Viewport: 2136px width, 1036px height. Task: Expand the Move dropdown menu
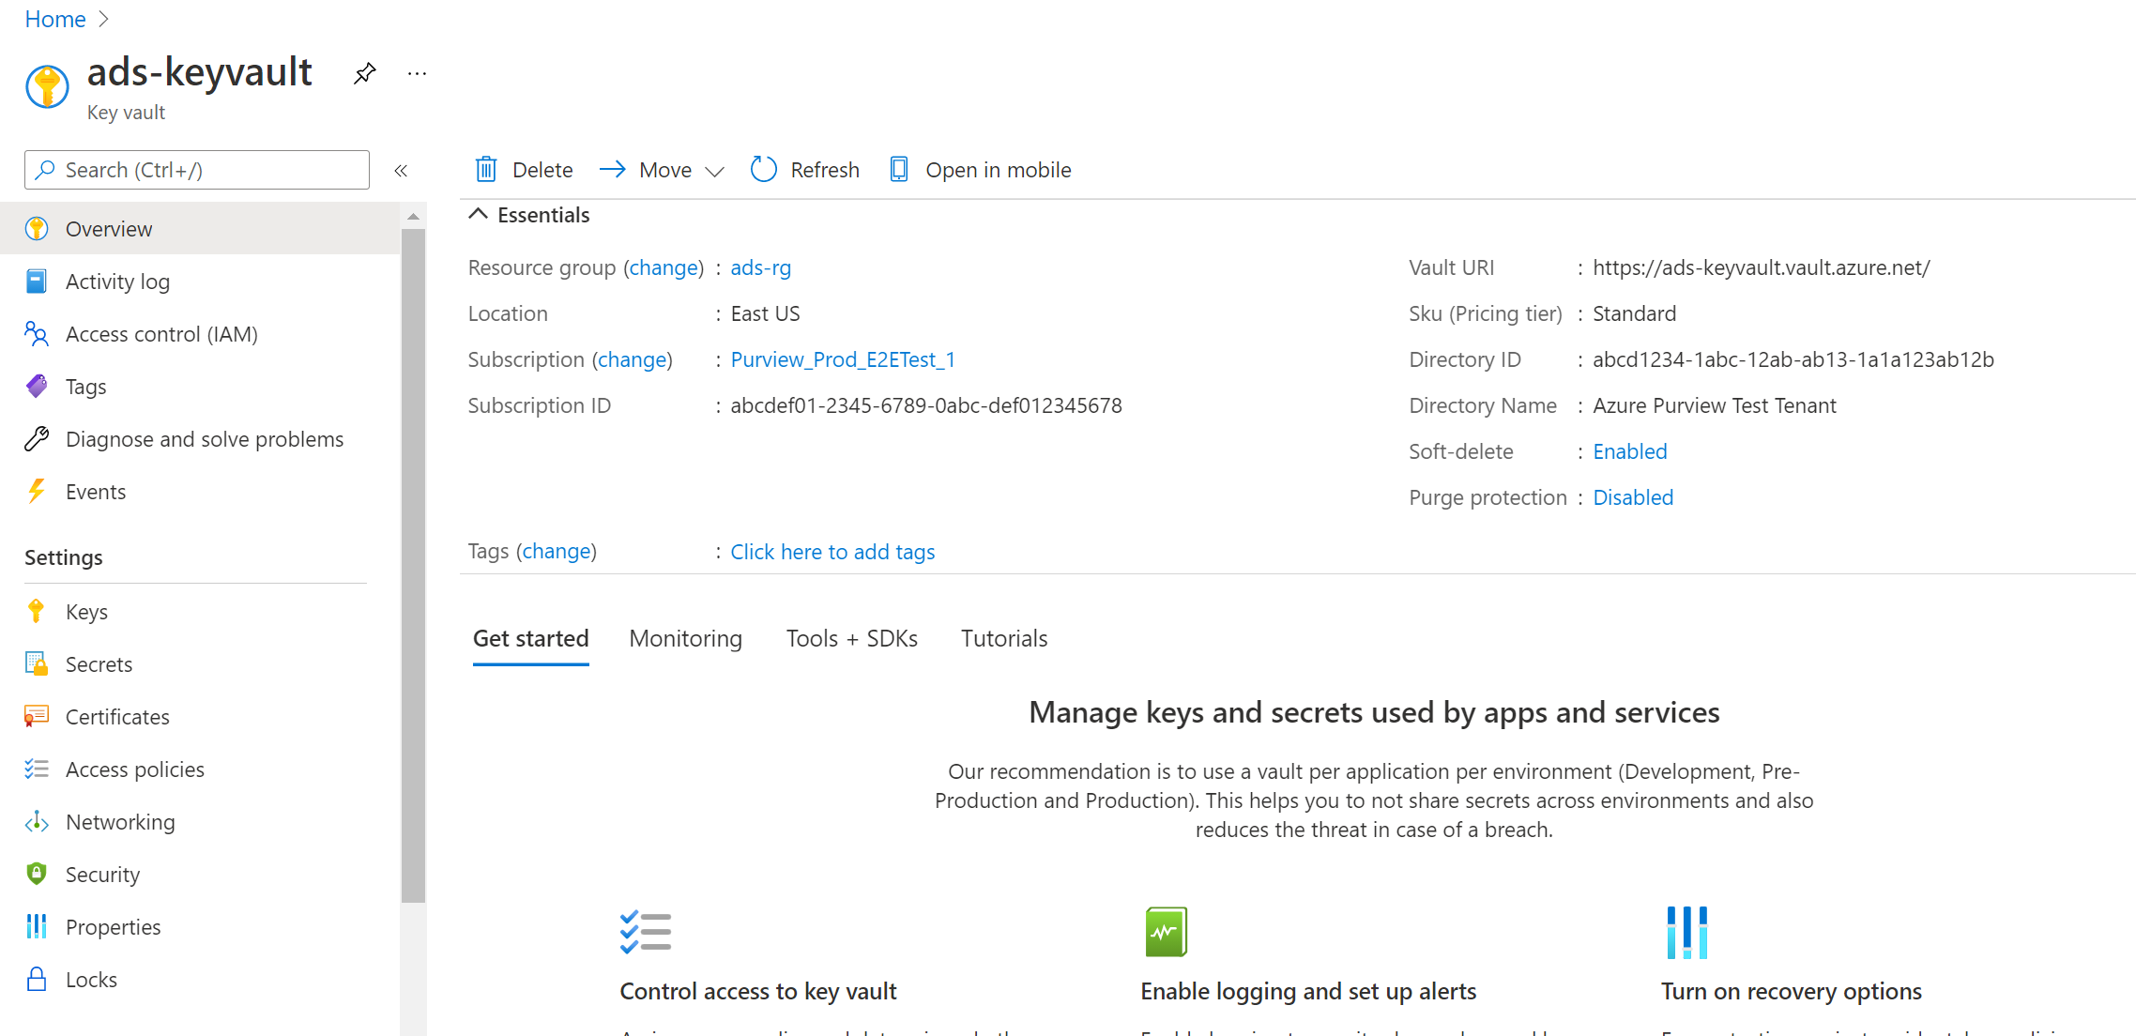714,170
